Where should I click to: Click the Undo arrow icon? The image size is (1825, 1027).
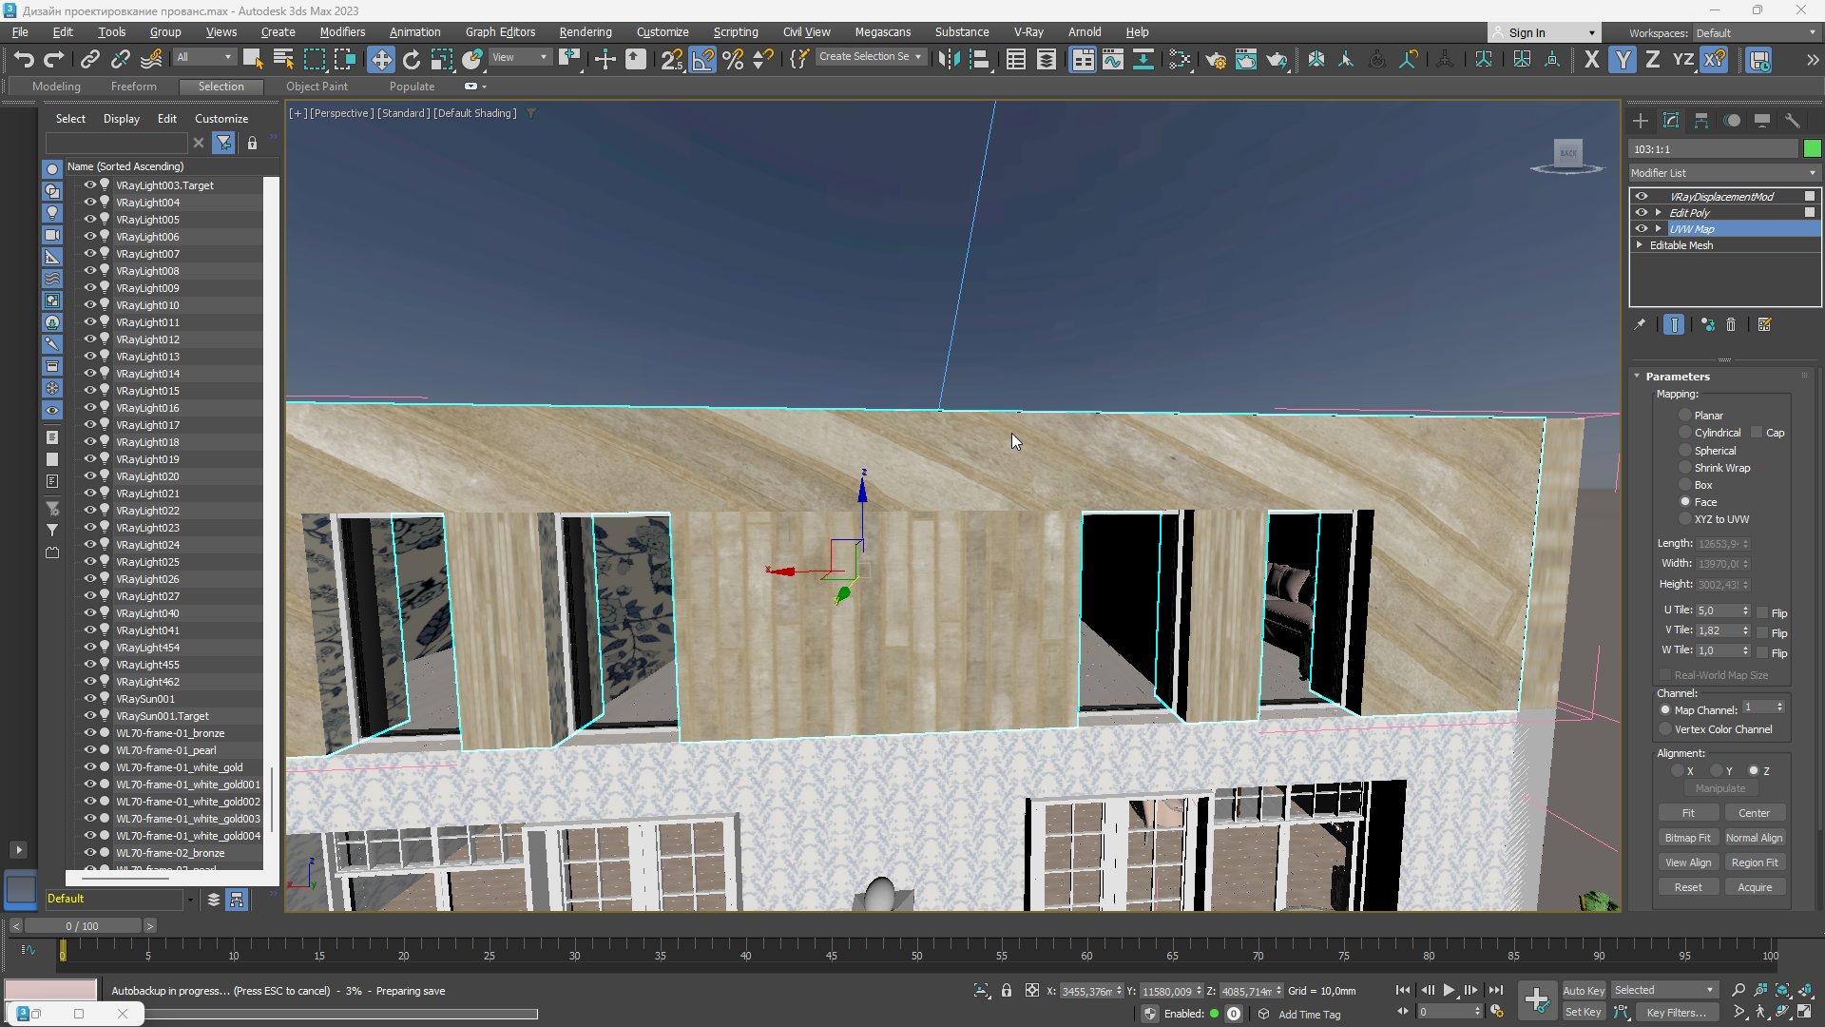coord(24,59)
